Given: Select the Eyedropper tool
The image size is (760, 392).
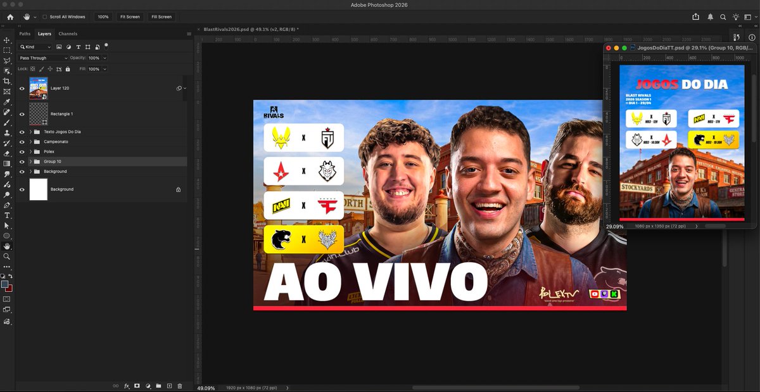Looking at the screenshot, I should click(x=7, y=102).
